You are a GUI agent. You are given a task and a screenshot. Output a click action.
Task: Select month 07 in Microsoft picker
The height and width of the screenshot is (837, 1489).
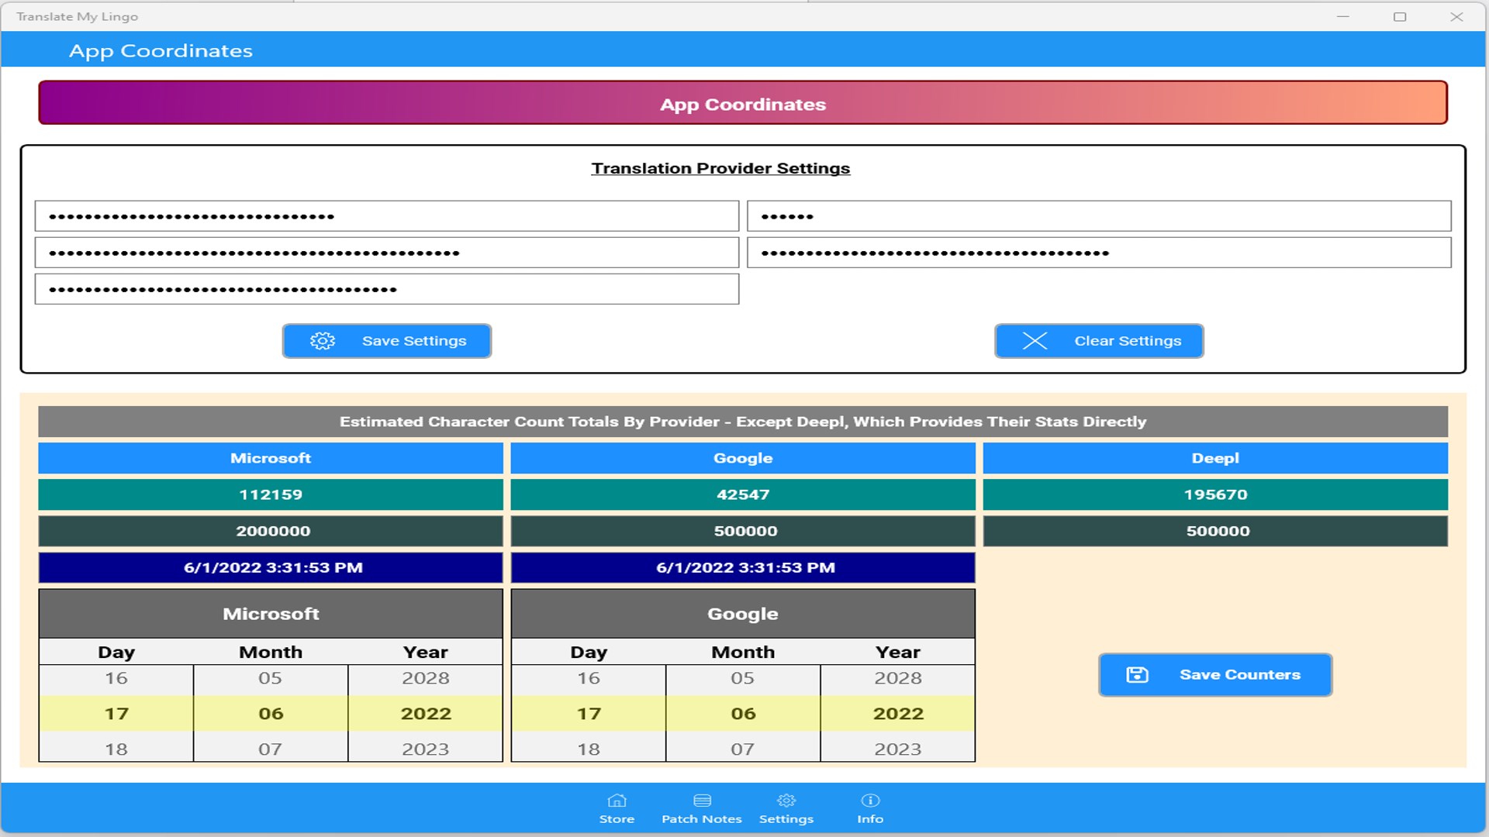[270, 749]
